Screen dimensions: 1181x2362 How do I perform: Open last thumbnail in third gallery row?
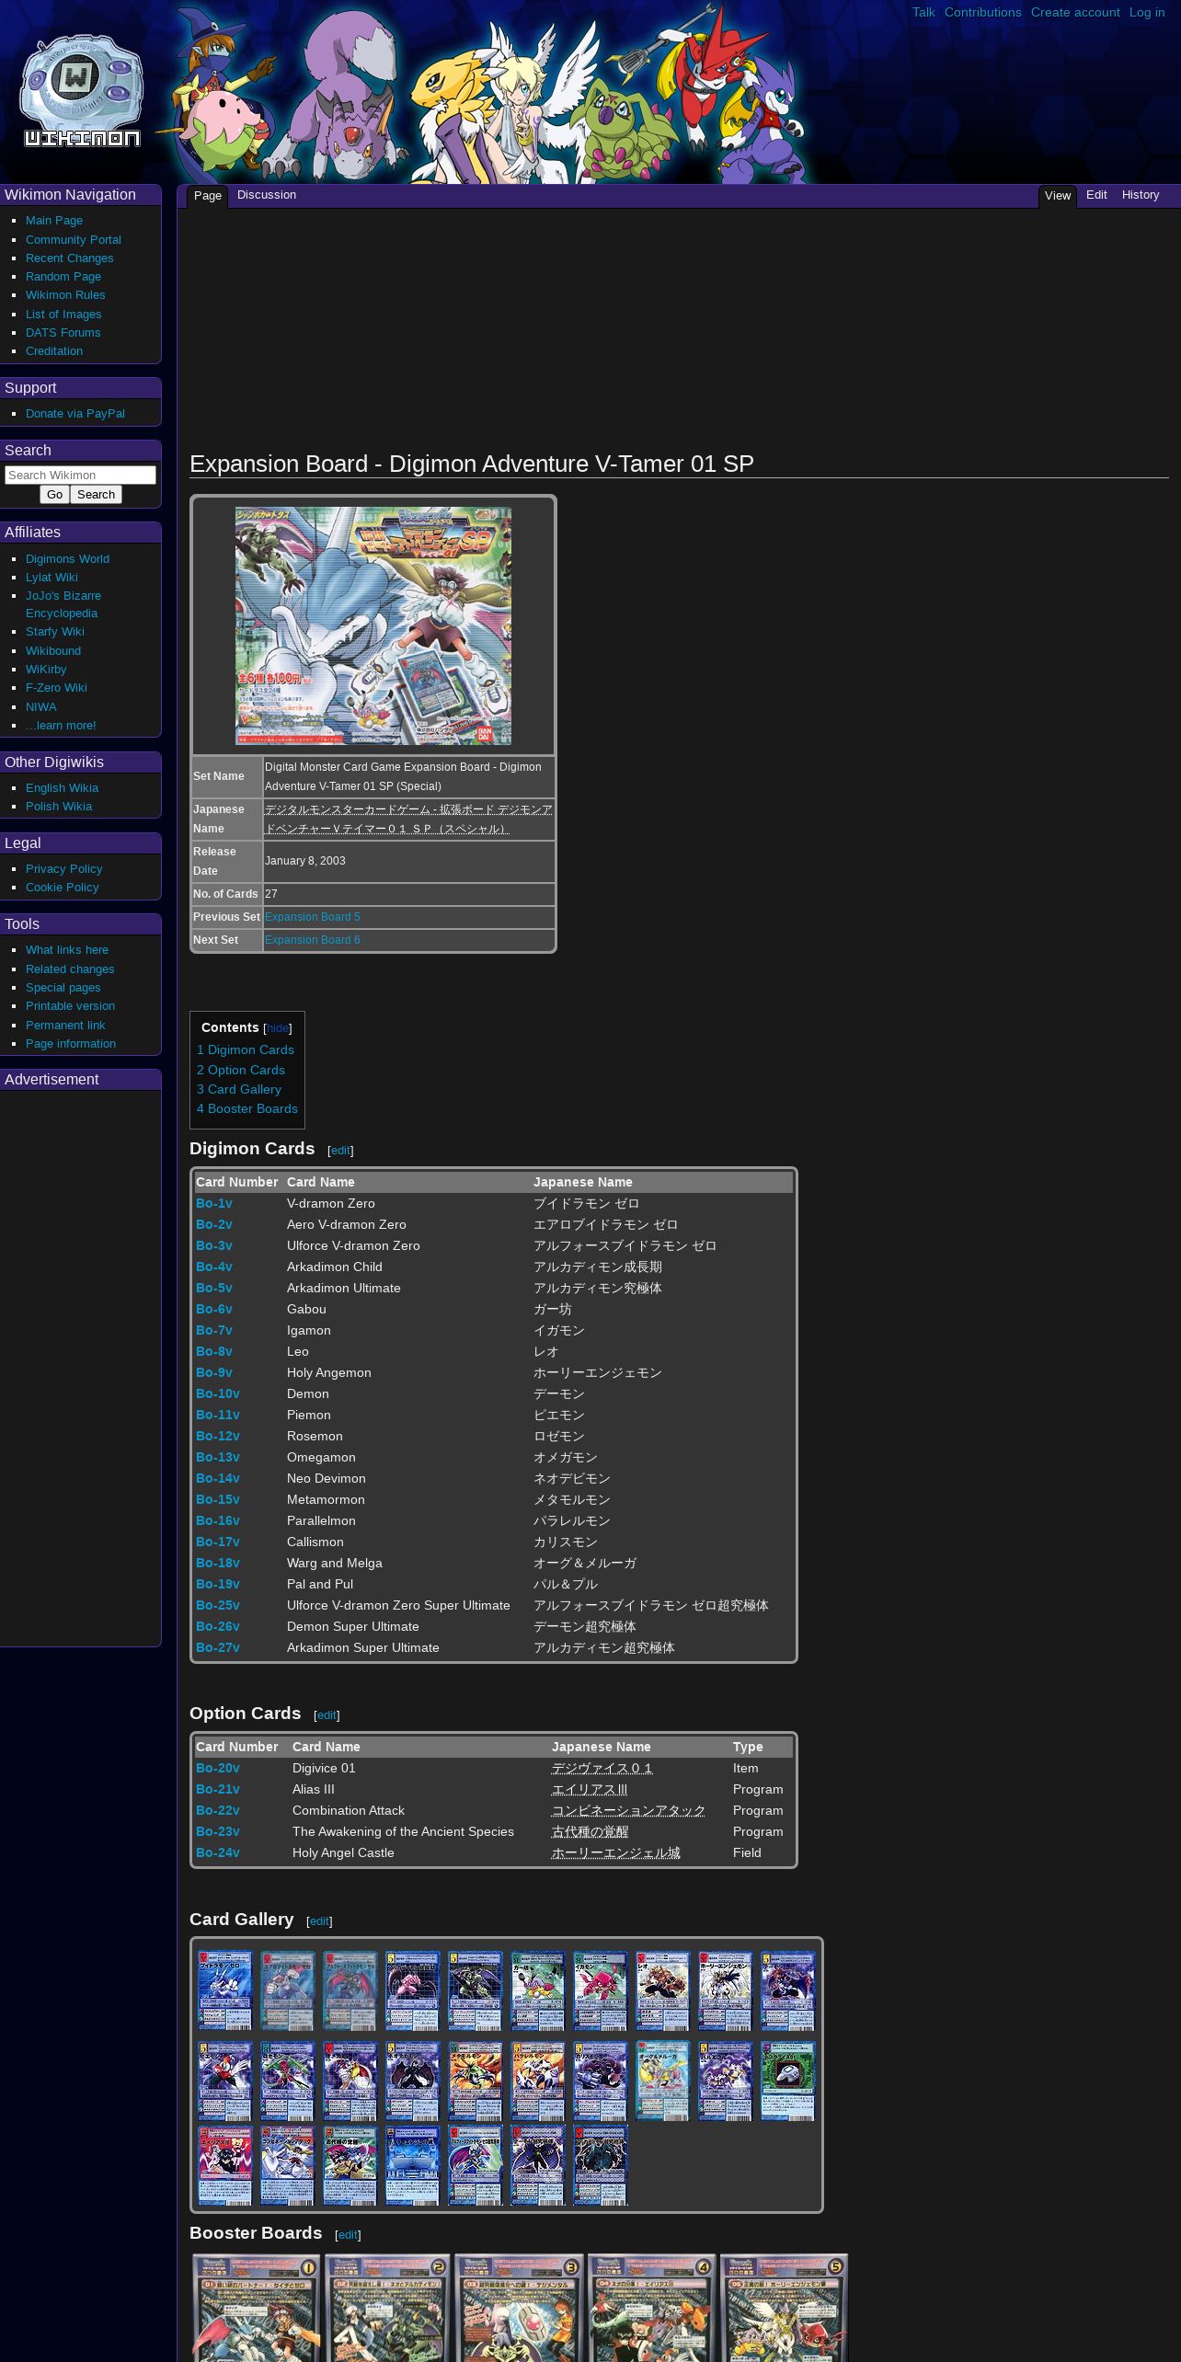coord(600,2165)
